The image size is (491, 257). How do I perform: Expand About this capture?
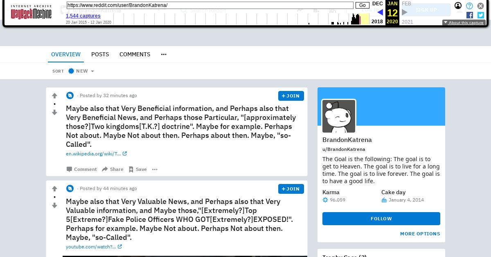(464, 23)
